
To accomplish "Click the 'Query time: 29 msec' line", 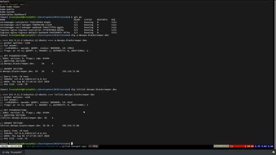I will pos(14,131).
